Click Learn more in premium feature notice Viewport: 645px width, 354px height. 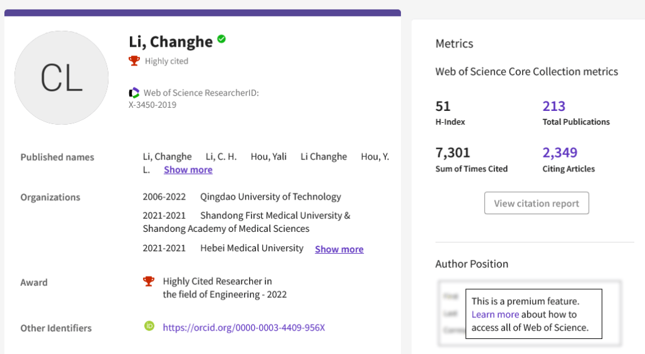pyautogui.click(x=495, y=314)
